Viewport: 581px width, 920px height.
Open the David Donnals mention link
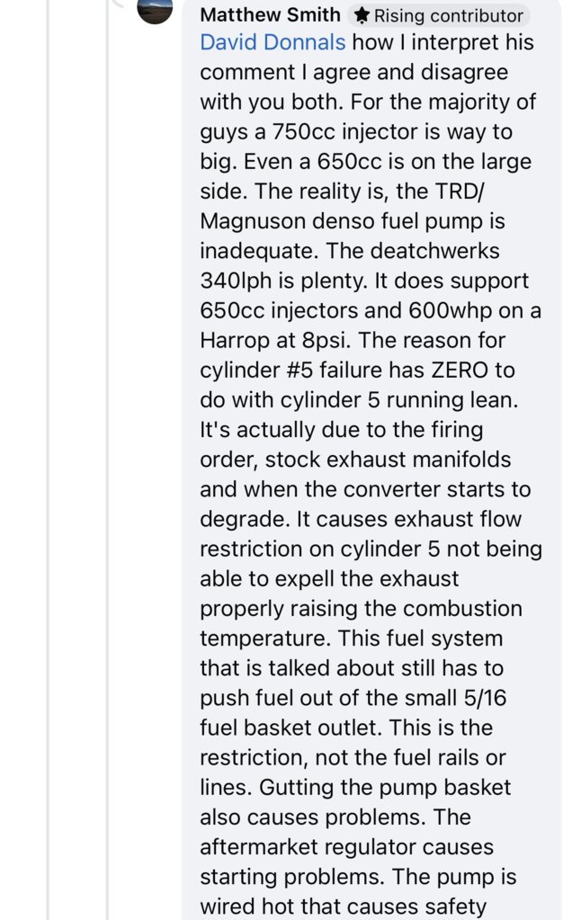pos(273,42)
